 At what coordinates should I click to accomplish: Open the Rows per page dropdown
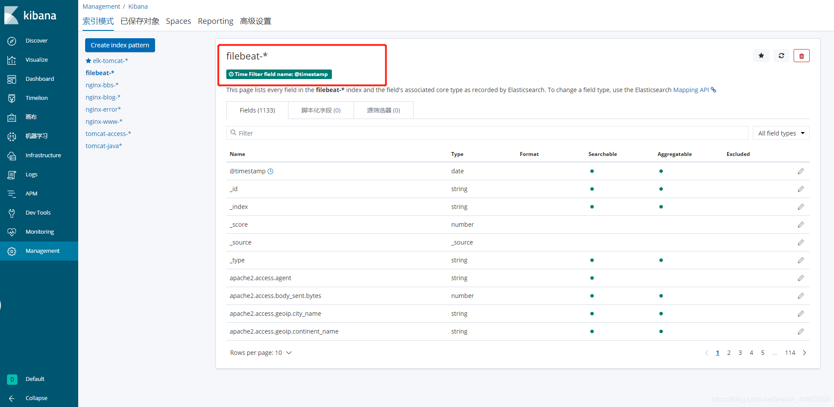(261, 353)
